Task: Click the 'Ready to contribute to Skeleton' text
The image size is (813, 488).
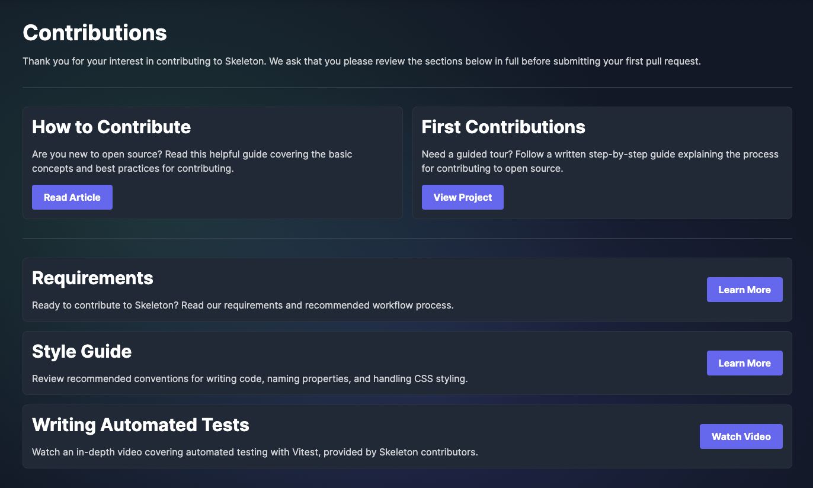Action: (x=242, y=306)
